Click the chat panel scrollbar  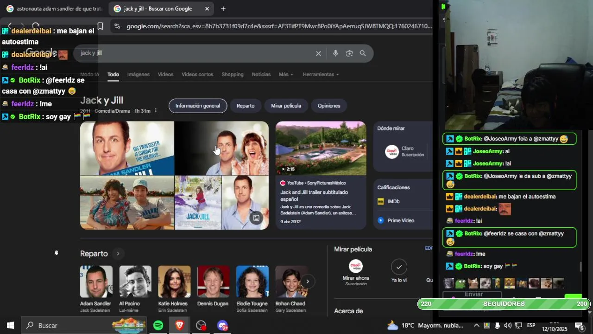pyautogui.click(x=580, y=267)
